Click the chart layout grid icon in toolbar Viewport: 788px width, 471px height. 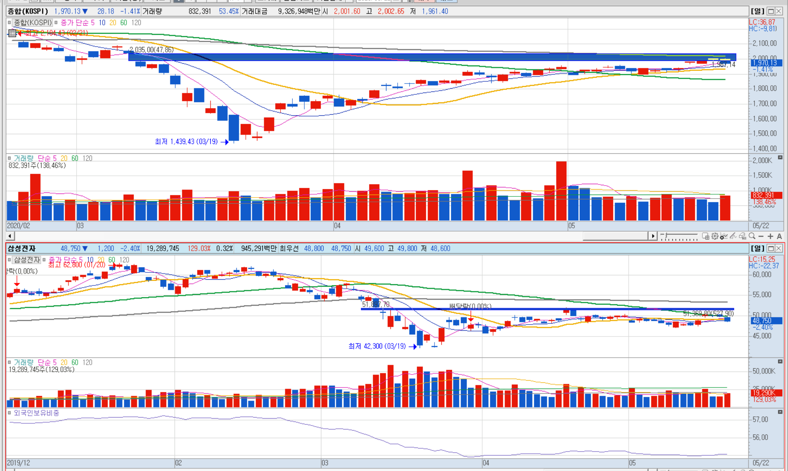pos(705,236)
